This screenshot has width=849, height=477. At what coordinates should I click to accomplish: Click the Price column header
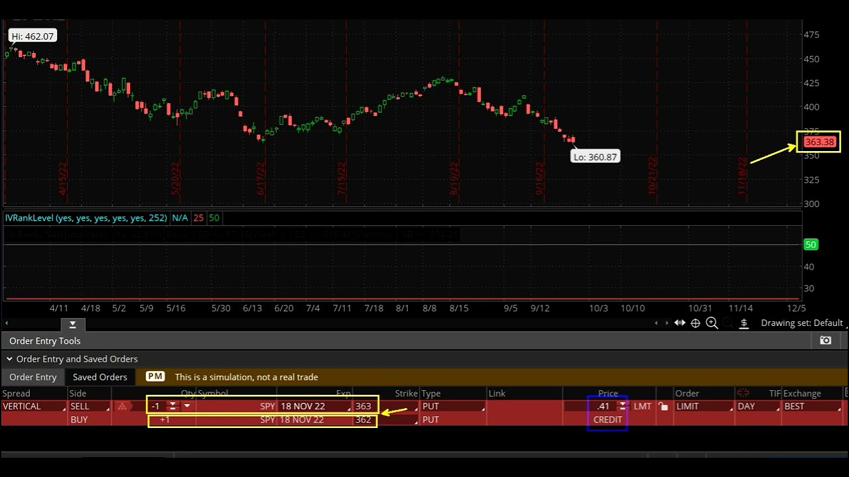[x=608, y=393]
